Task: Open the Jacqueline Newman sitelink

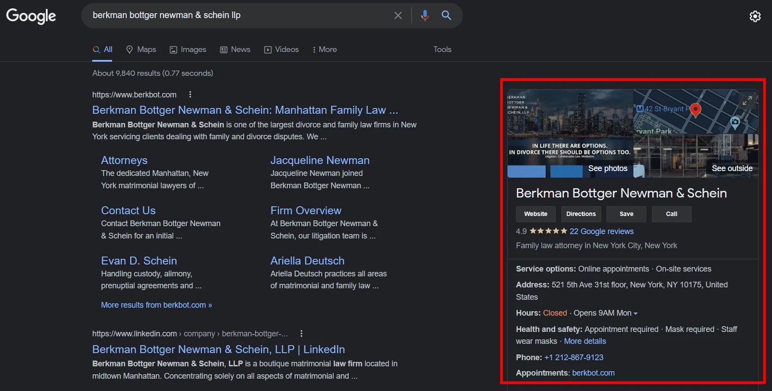Action: click(320, 160)
